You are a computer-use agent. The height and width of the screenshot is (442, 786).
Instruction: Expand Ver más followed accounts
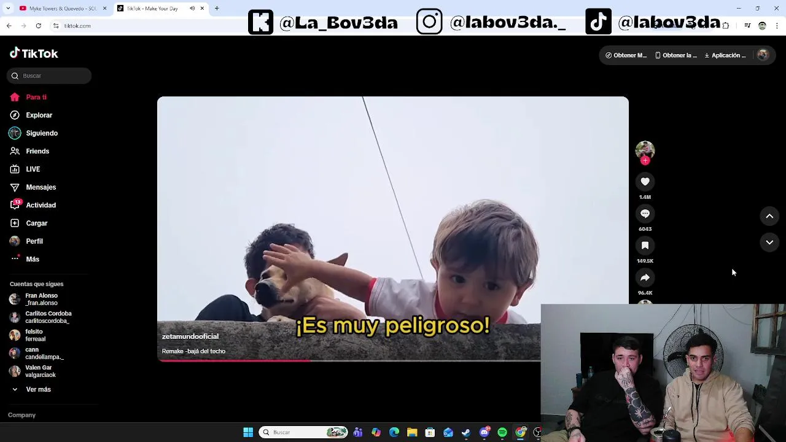coord(31,389)
